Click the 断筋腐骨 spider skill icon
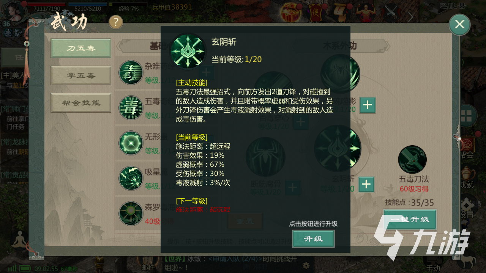This screenshot has width=486, height=273. coord(265,157)
